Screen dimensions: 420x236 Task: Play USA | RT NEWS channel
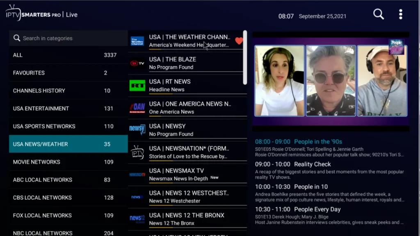tap(187, 85)
